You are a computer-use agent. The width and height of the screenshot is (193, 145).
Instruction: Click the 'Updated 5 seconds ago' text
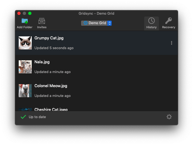coord(54,48)
